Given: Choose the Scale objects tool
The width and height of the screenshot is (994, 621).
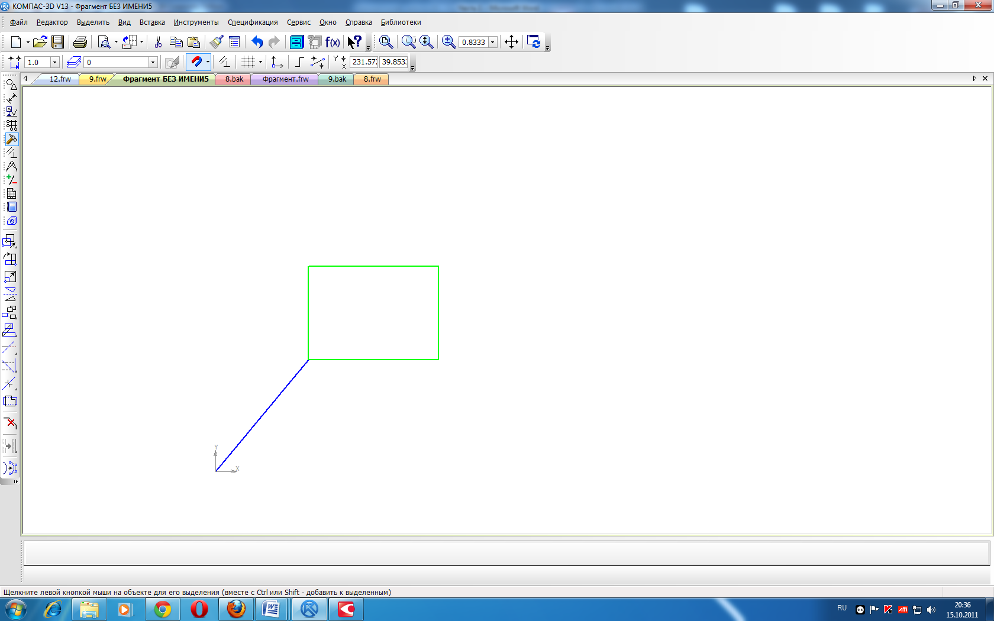Looking at the screenshot, I should coord(10,277).
